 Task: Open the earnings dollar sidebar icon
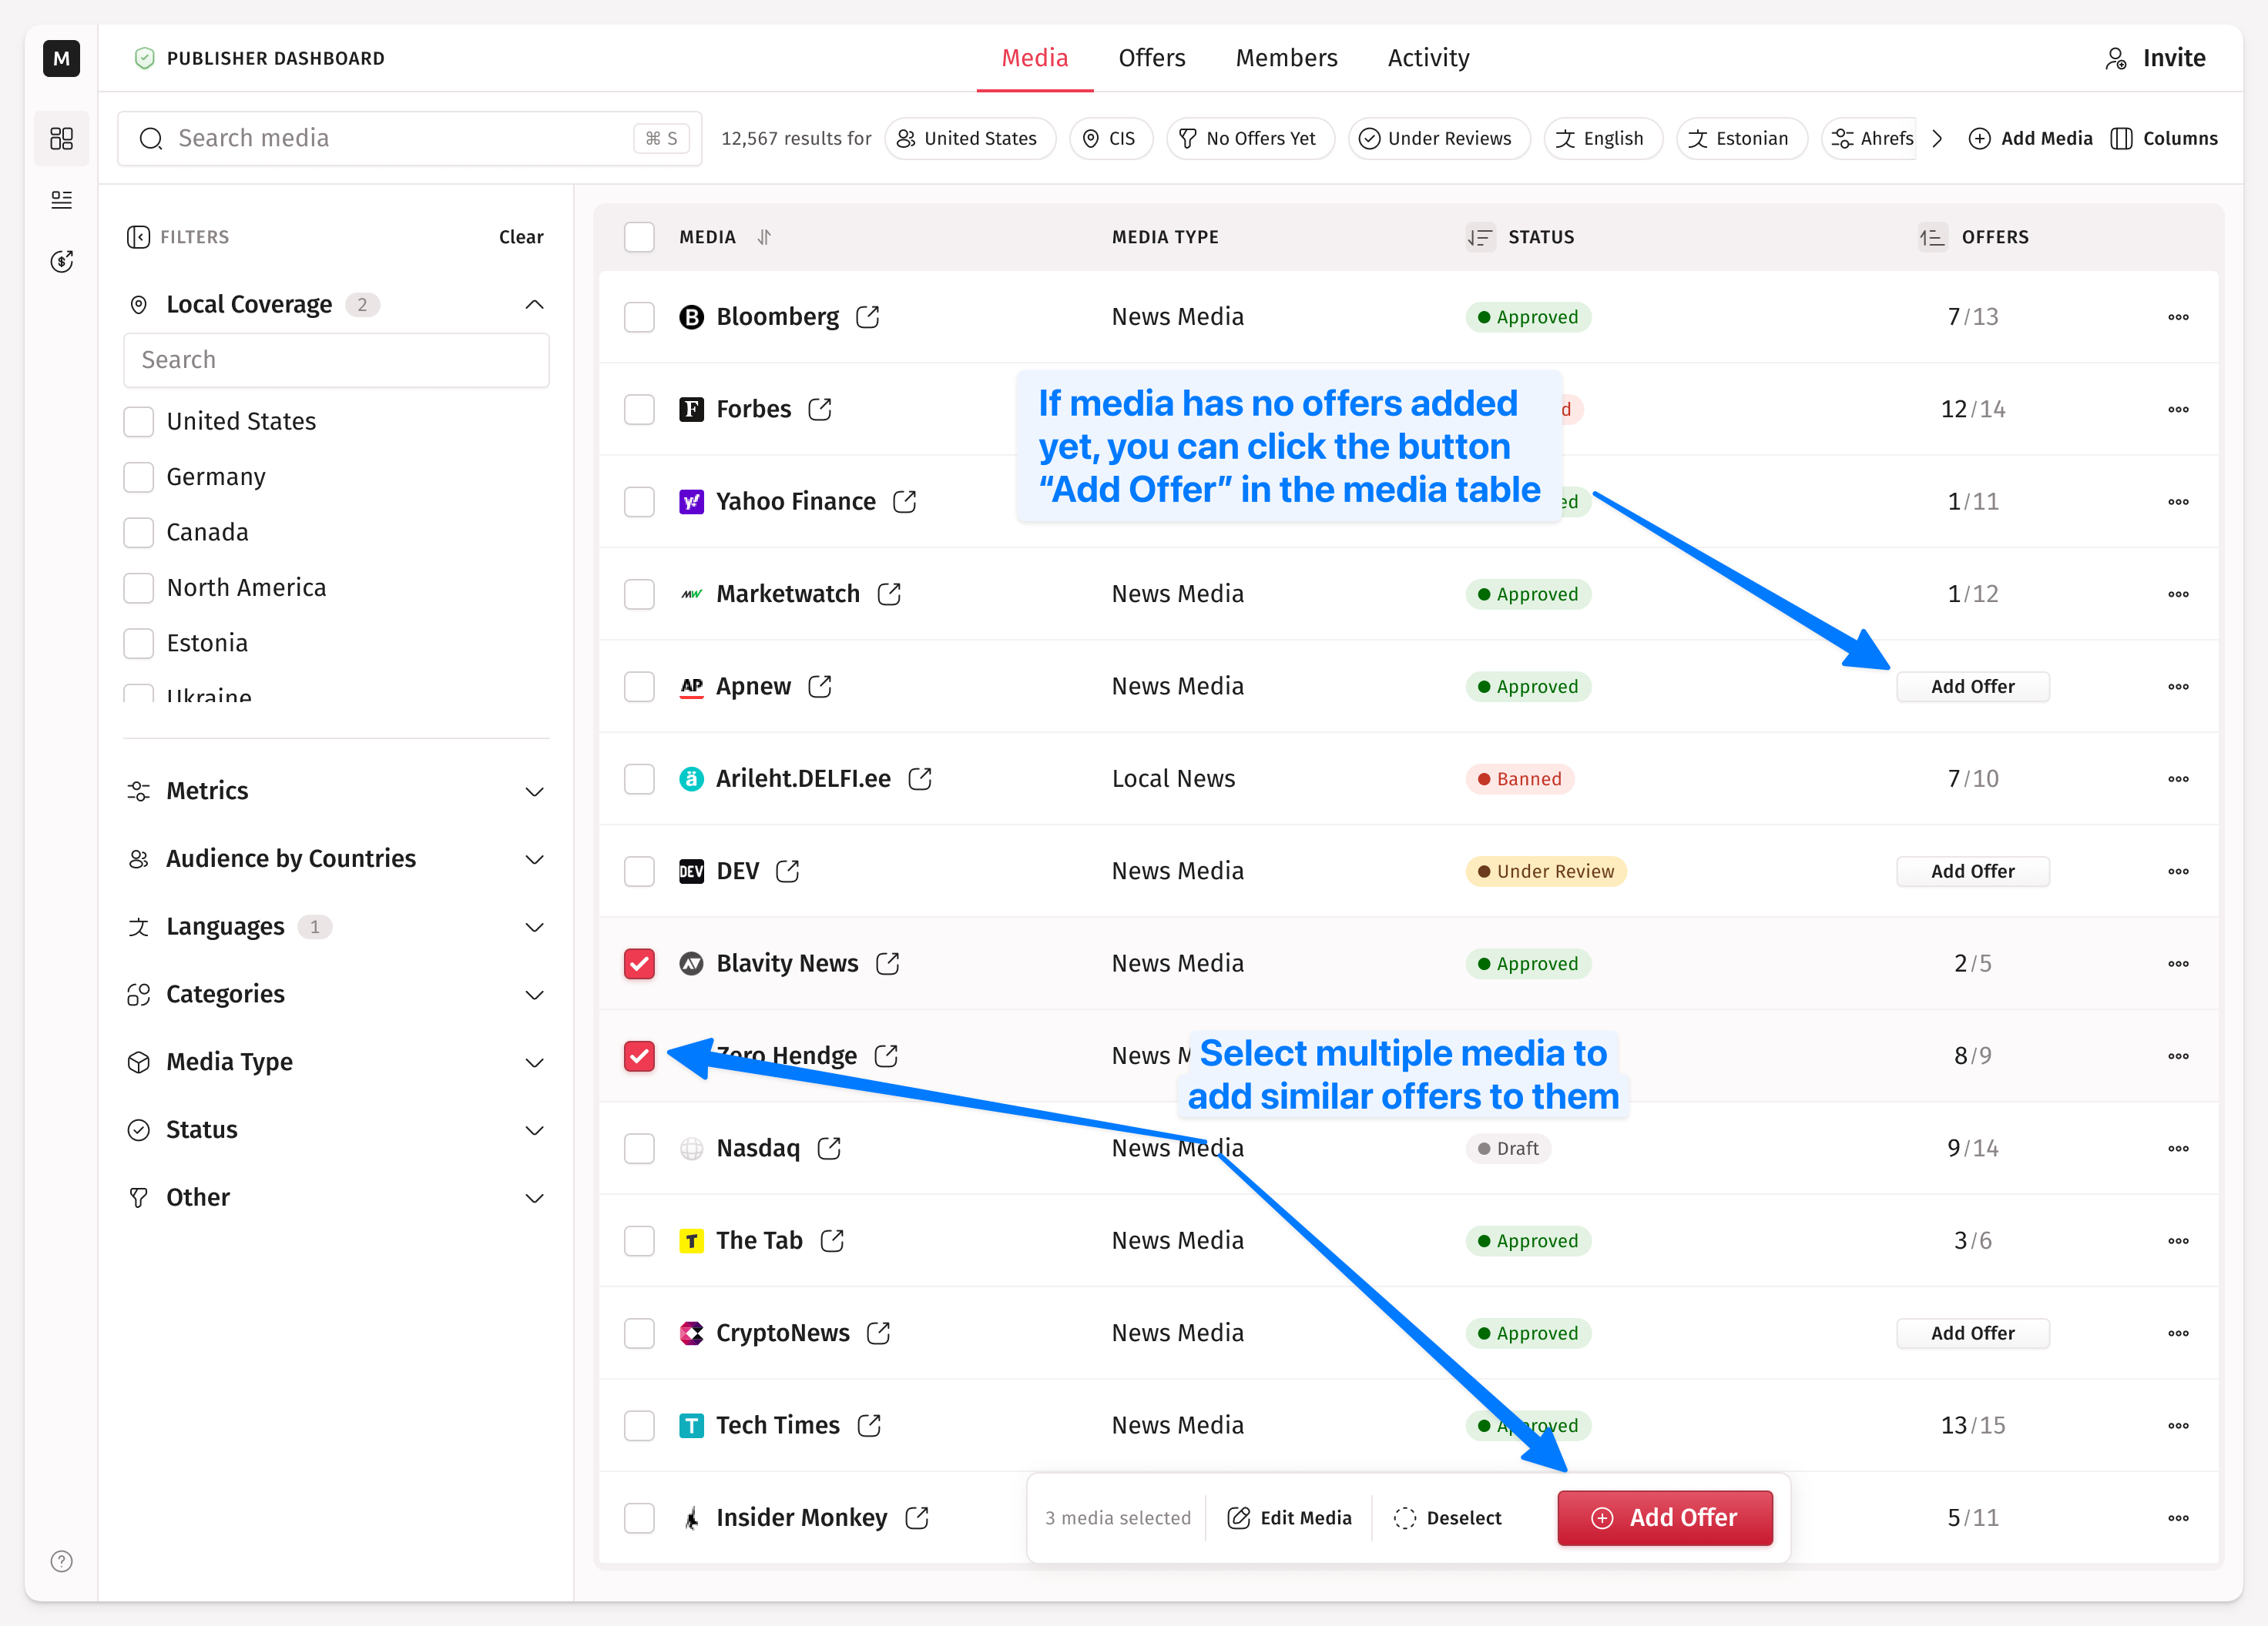coord(62,262)
